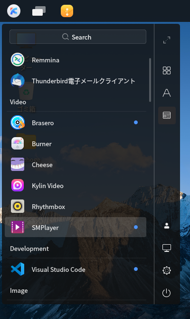Viewport: 190px width, 319px height.
Task: Open settings gear in sidebar
Action: tap(167, 270)
